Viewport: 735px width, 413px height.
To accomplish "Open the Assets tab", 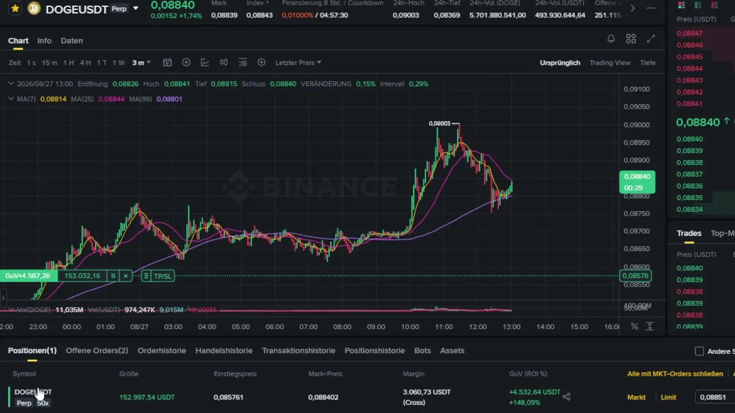I will (452, 350).
